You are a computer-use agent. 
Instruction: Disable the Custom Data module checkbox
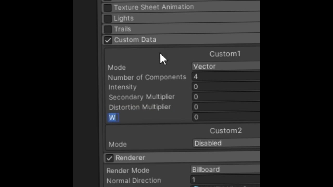coord(108,40)
